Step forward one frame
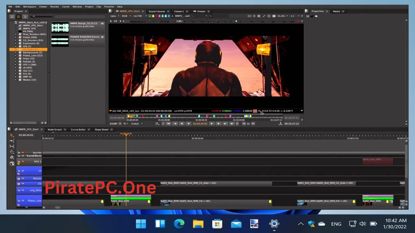 pos(219,124)
